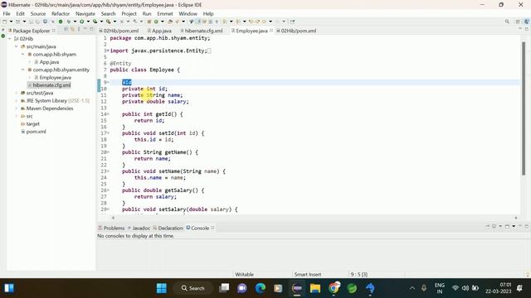Click the External Tools toolbar icon
This screenshot has height=298, width=531.
(x=109, y=22)
